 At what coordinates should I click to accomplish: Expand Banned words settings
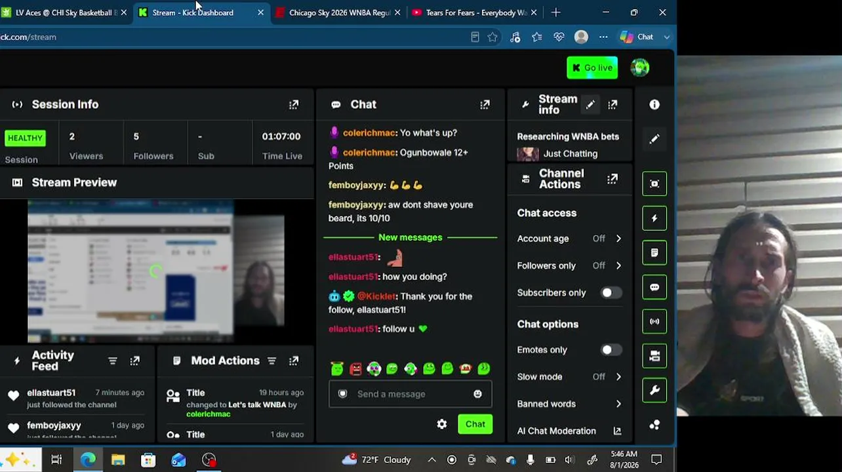[618, 404]
